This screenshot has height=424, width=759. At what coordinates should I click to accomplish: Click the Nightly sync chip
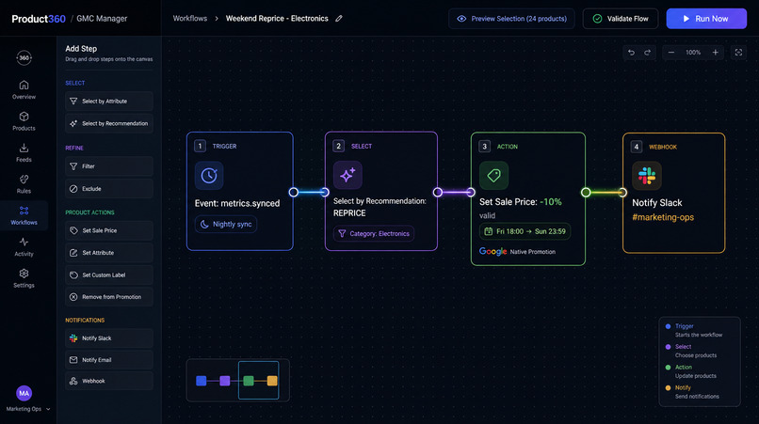(226, 225)
